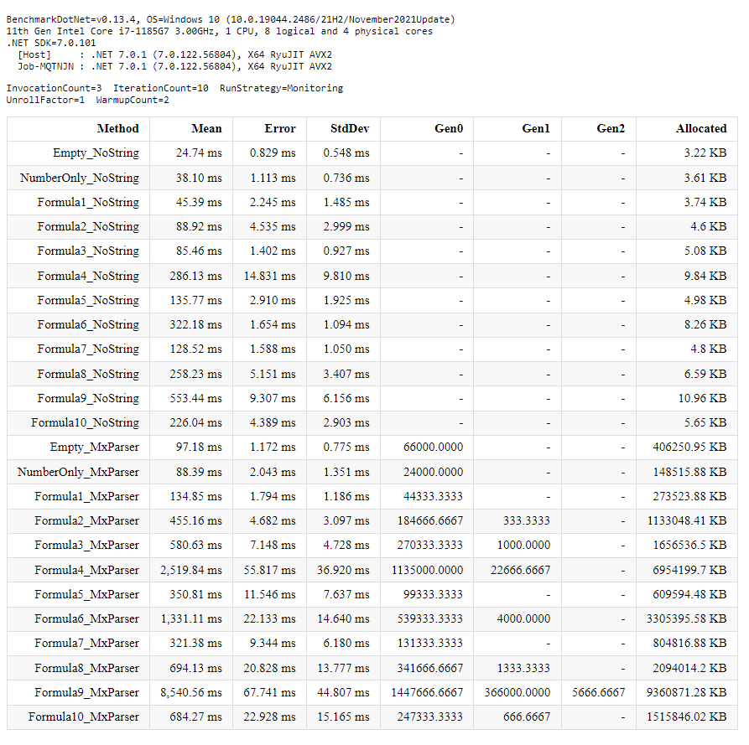Click the 38.10 ms mean value
Viewport: 749px width, 745px height.
point(199,178)
